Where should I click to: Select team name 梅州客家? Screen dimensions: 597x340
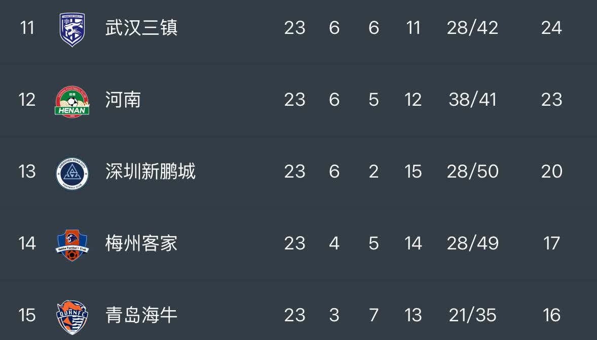pyautogui.click(x=141, y=243)
